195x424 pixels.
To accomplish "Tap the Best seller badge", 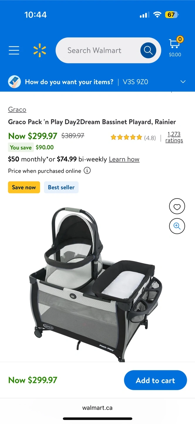I will point(61,187).
